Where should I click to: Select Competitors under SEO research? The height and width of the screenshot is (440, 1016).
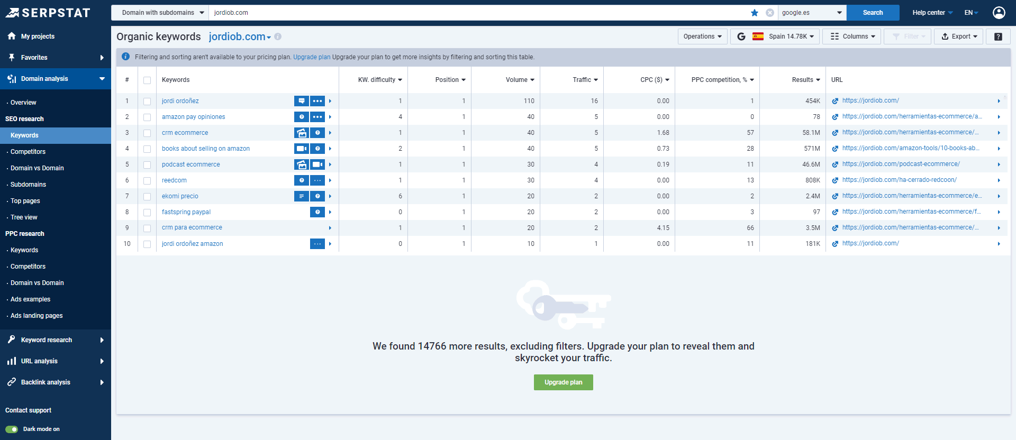(28, 152)
